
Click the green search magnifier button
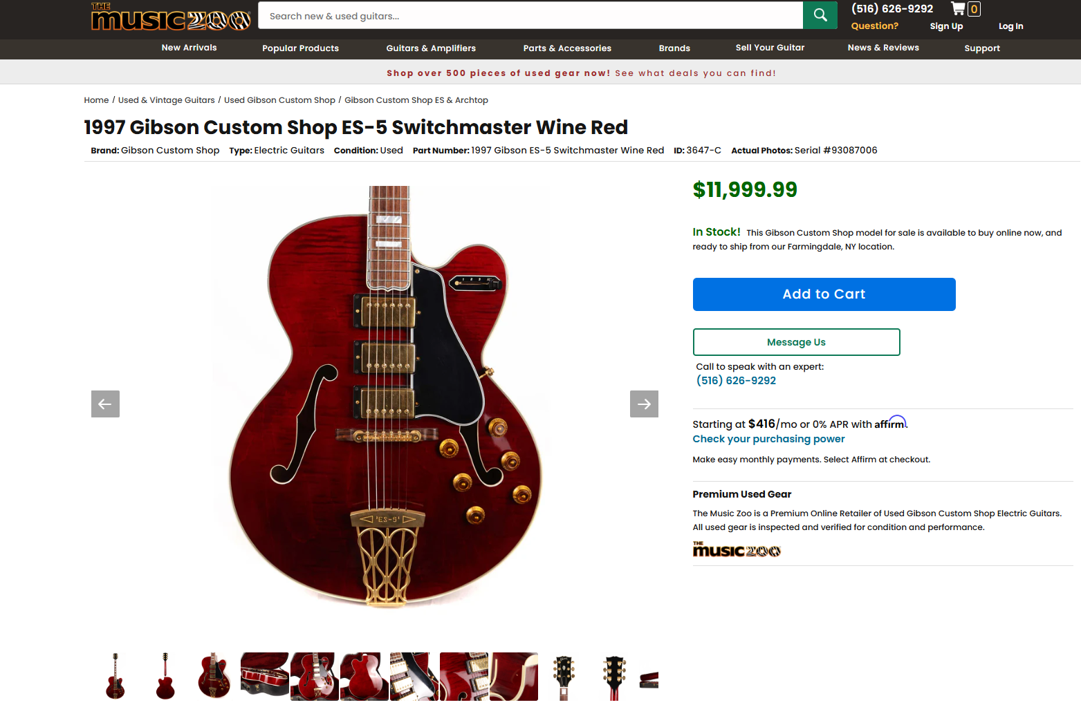820,15
